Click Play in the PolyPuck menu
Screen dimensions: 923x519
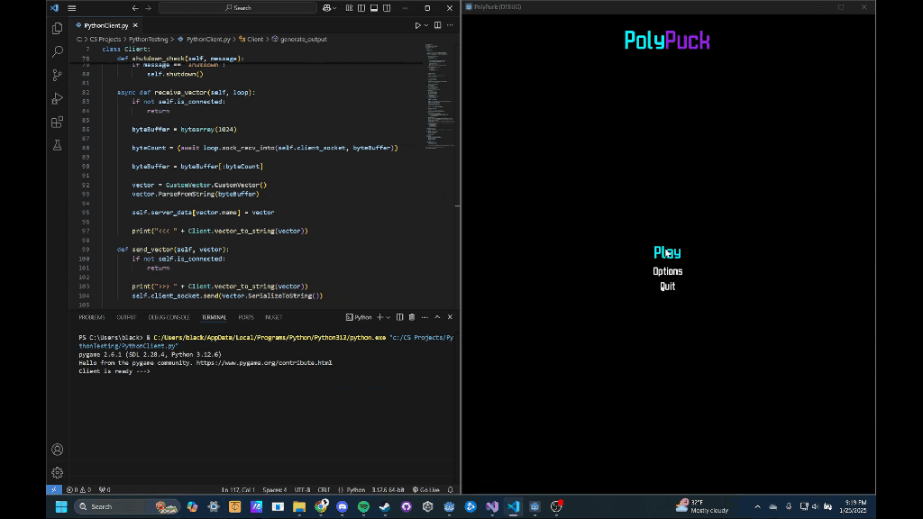667,252
